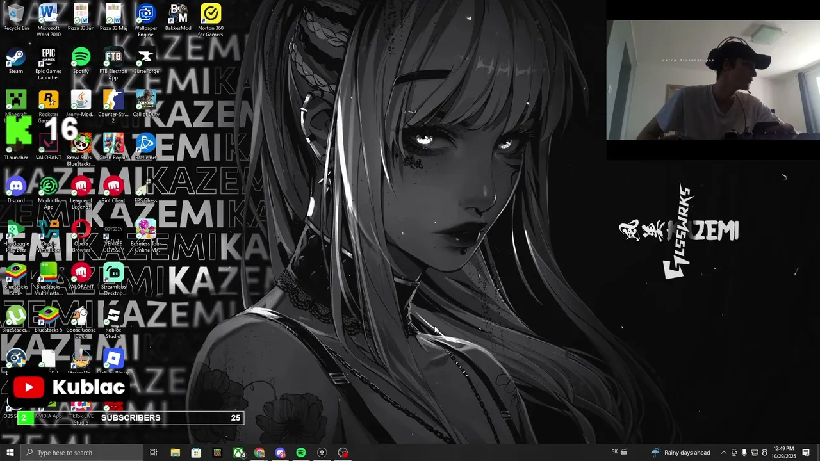Open Brawl Stars BlueStacks shortcut
Viewport: 820px width, 461px height.
coord(81,150)
